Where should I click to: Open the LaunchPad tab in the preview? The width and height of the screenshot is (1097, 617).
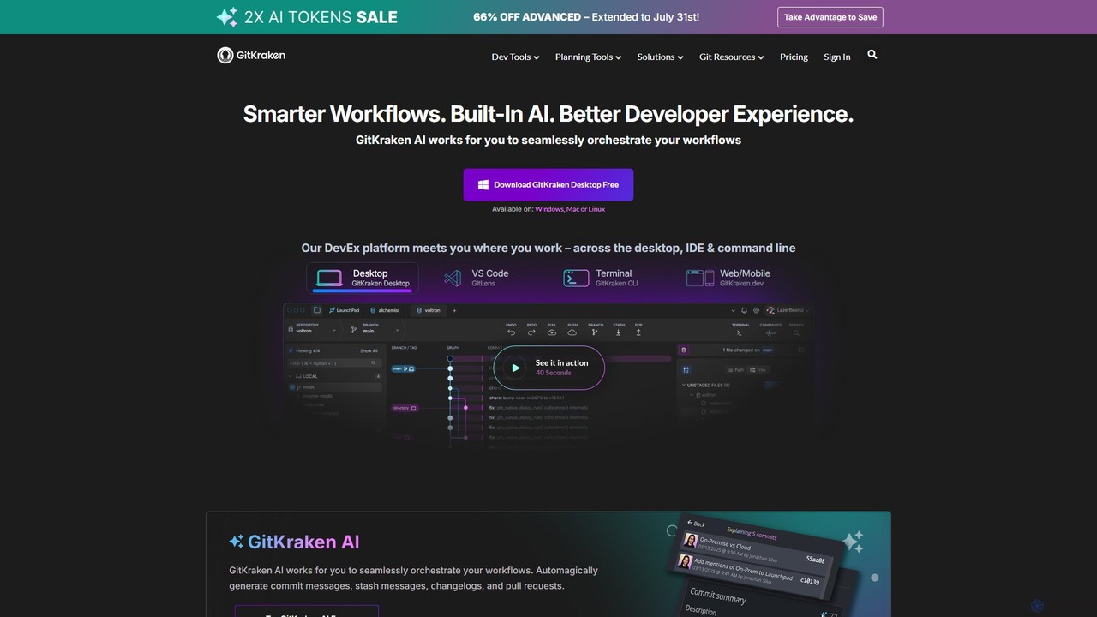tap(345, 310)
